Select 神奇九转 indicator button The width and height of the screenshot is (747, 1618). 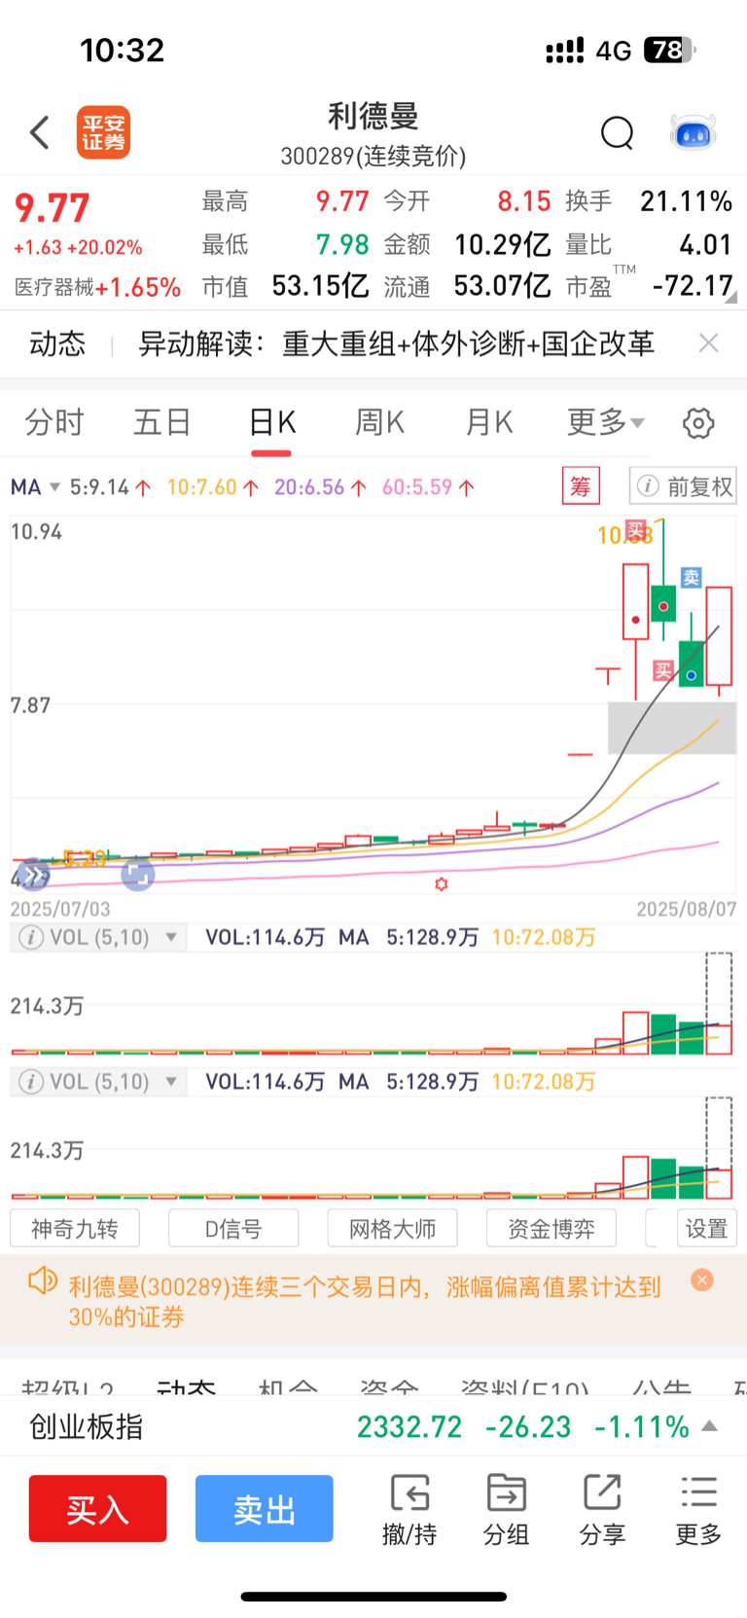75,1229
